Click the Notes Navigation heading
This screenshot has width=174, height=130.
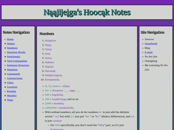(16, 32)
